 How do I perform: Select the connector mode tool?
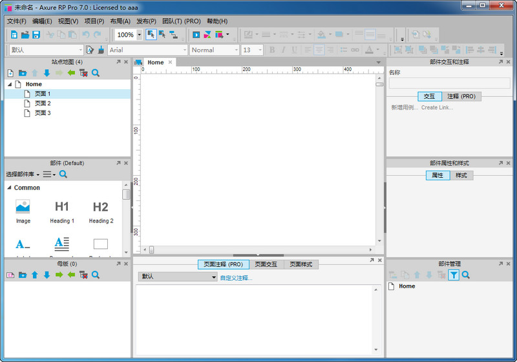point(173,35)
